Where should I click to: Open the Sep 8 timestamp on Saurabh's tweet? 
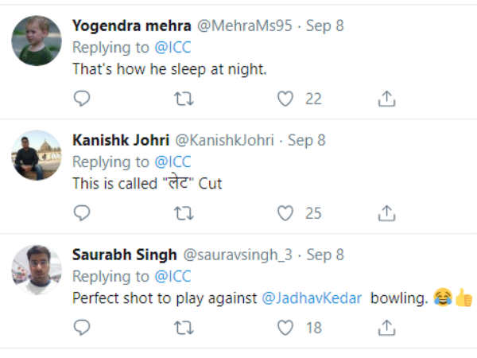tap(324, 255)
